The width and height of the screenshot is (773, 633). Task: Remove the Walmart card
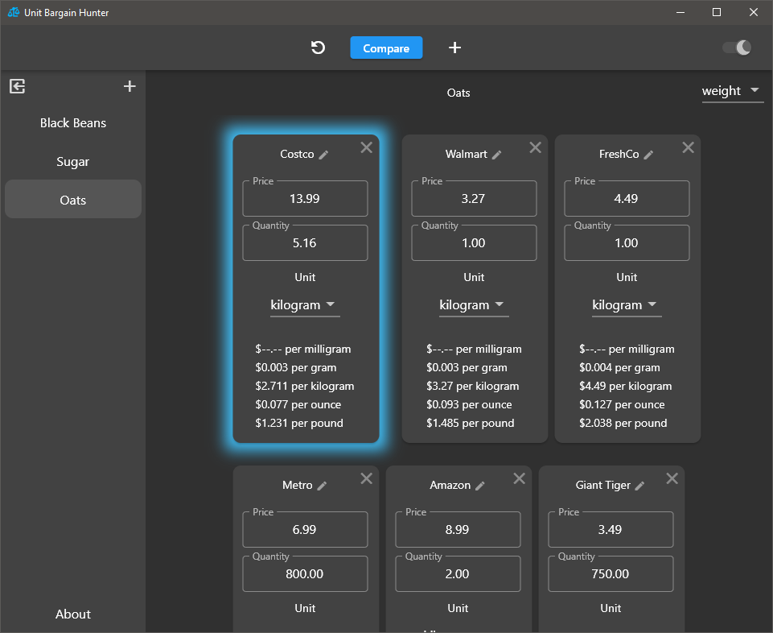pos(536,147)
